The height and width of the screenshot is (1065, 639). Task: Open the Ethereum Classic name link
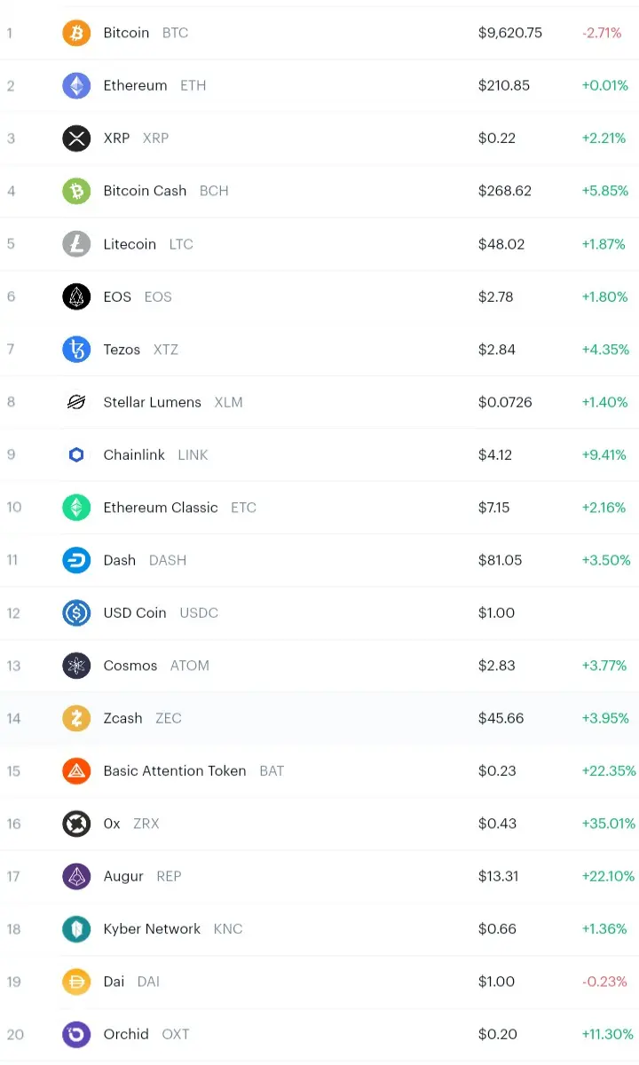pyautogui.click(x=161, y=508)
